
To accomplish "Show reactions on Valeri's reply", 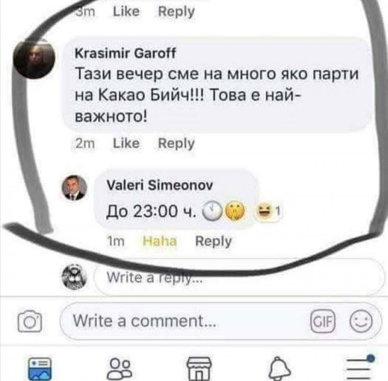I will coord(269,211).
